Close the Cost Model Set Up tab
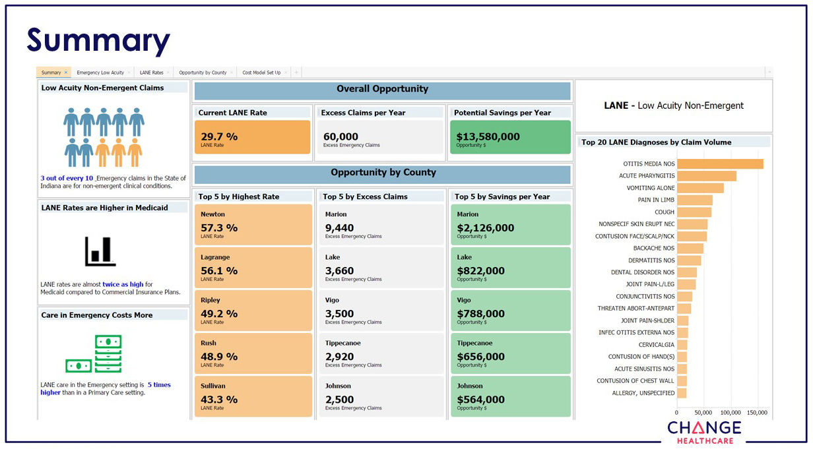The image size is (813, 449). tap(286, 73)
